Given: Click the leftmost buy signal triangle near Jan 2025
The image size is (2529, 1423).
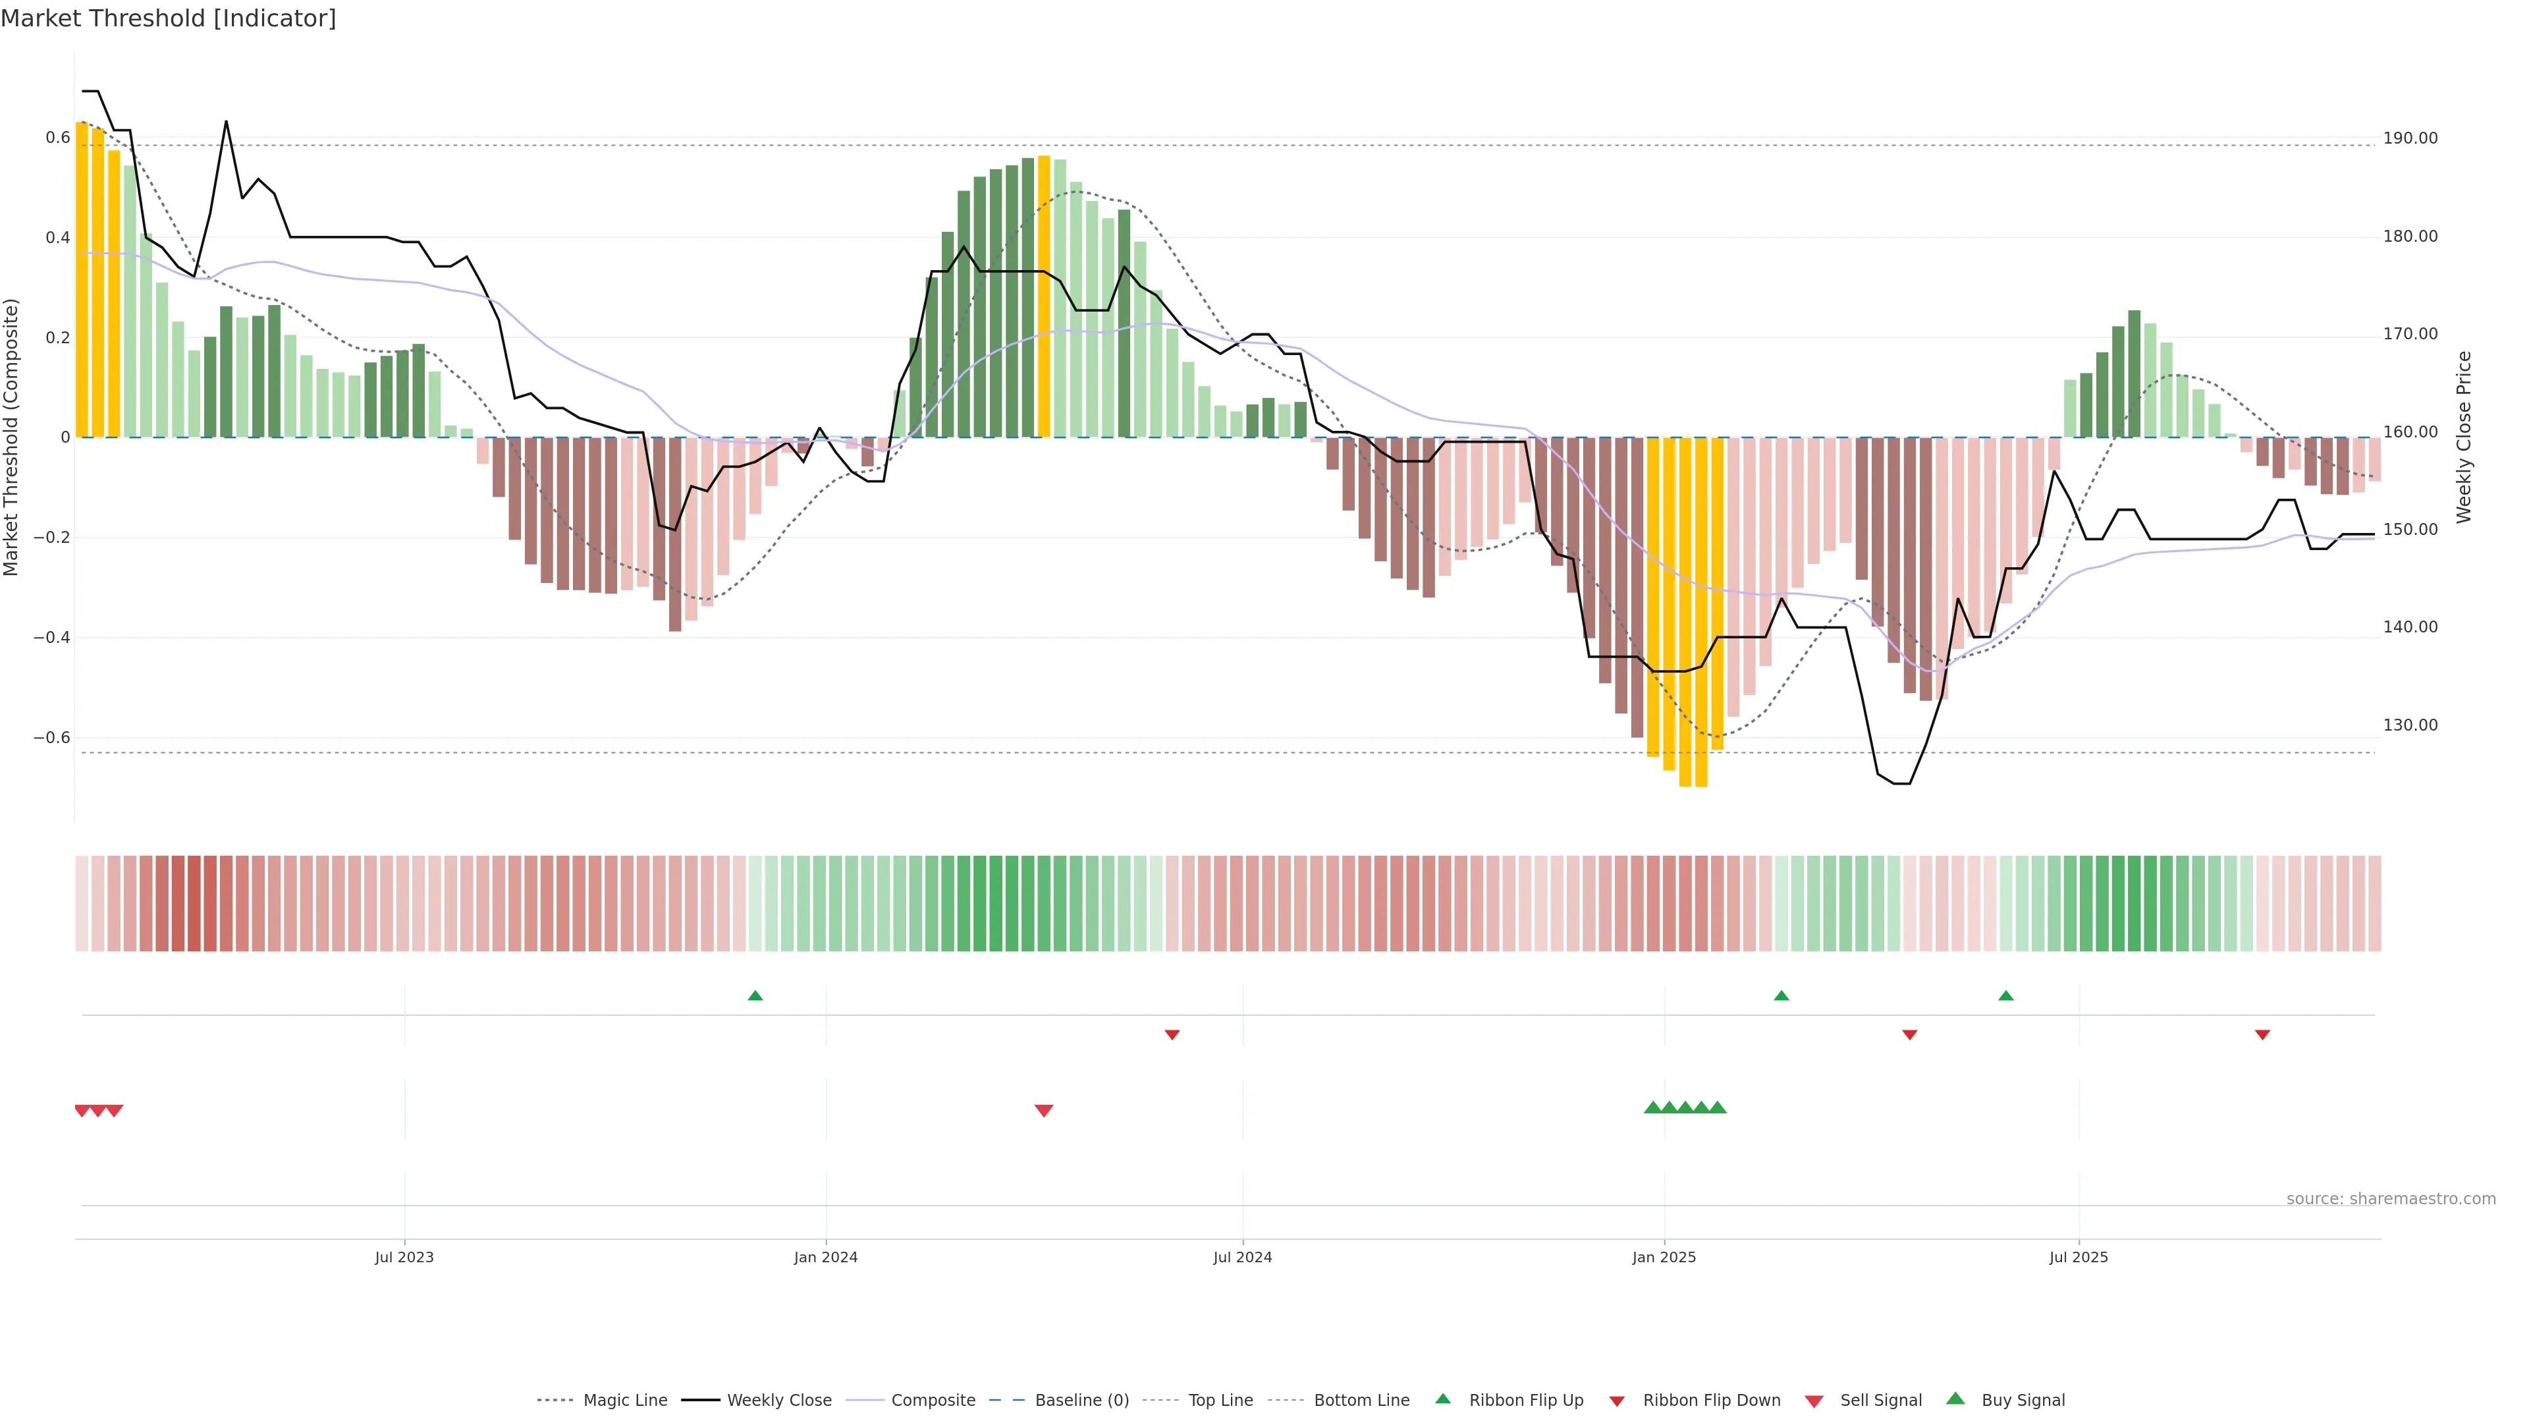Looking at the screenshot, I should 1652,1107.
